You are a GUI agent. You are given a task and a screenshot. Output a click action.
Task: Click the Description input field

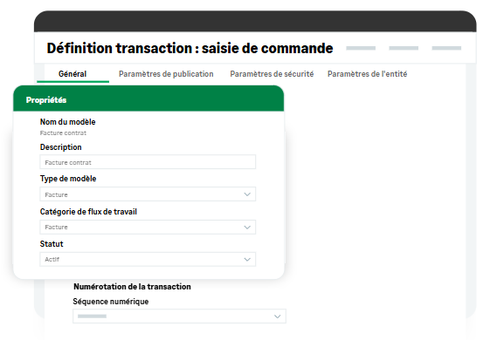click(x=148, y=162)
